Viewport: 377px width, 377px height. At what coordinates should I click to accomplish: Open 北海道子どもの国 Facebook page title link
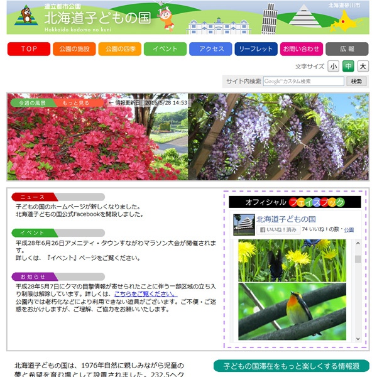click(286, 219)
